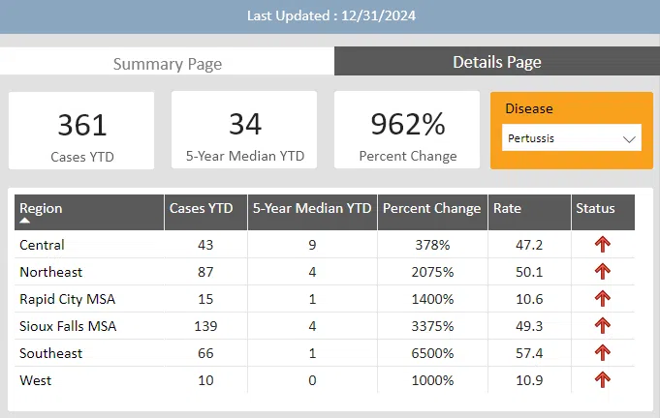Image resolution: width=660 pixels, height=418 pixels.
Task: Click the Southeast row status arrow icon
Action: [603, 353]
